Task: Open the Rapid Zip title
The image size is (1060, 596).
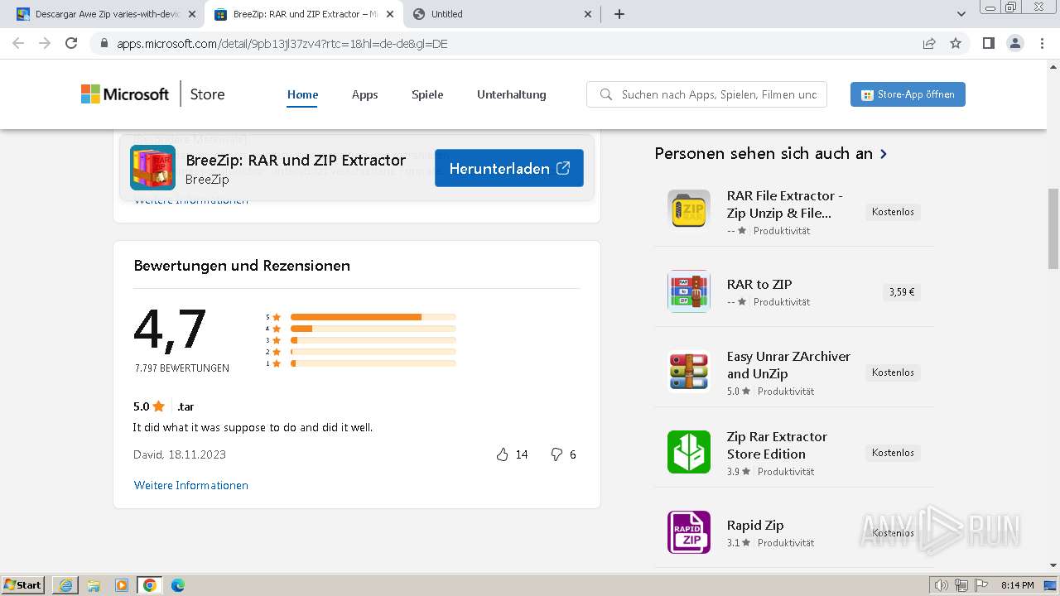Action: [x=755, y=525]
